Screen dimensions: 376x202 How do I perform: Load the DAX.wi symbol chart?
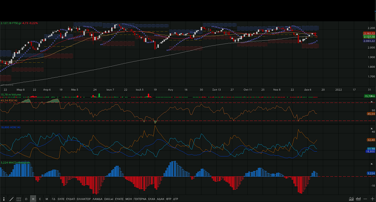109,199
